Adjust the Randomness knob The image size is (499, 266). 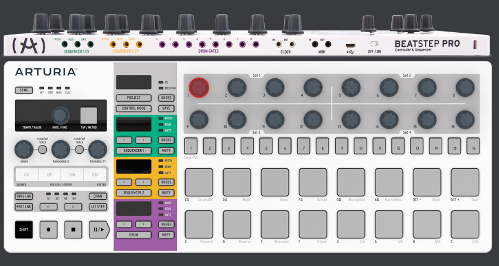pos(61,149)
